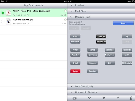Image resolution: width=135 pixels, height=101 pixels.
Task: Tap the 113 KB file size text
Action: click(63, 24)
